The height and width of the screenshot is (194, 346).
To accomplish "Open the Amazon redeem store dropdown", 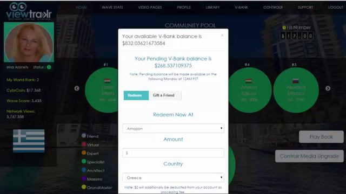I will (x=173, y=128).
